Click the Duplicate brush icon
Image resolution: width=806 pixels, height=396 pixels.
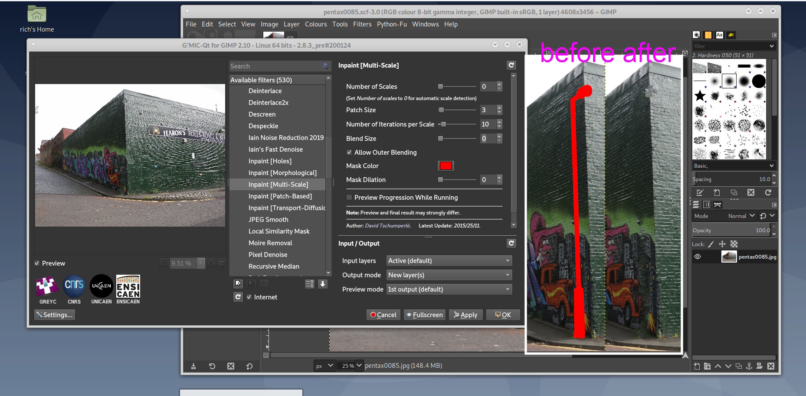coord(734,193)
